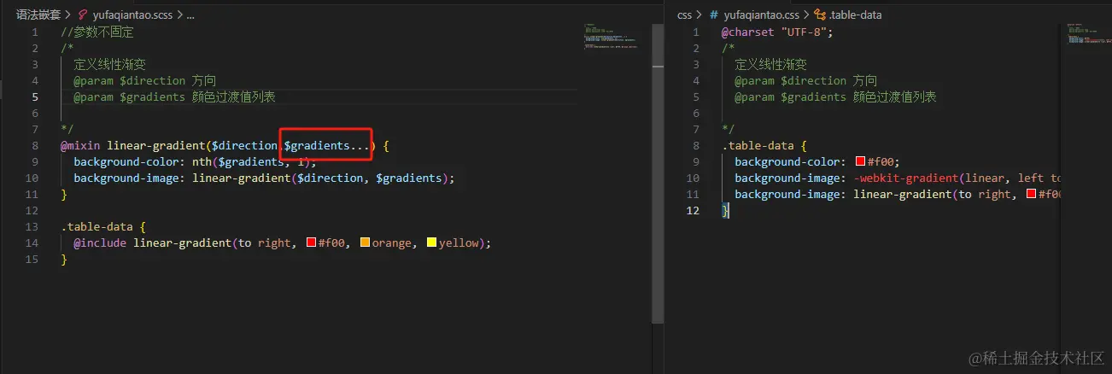This screenshot has height=374, width=1112.
Task: Click closing brace on SCSS line 15
Action: coord(64,259)
